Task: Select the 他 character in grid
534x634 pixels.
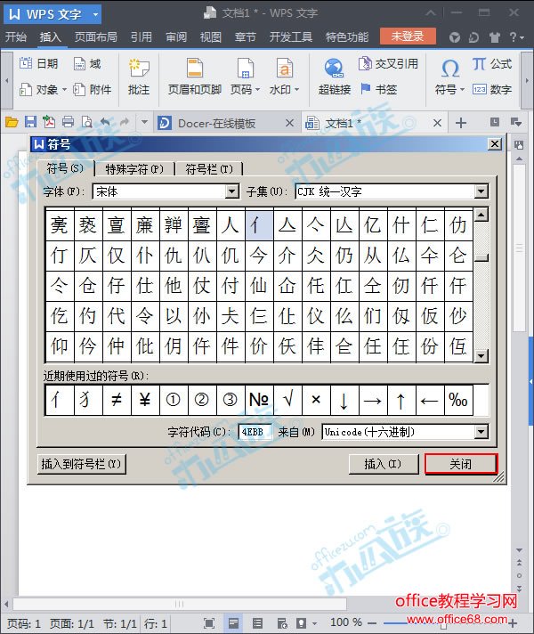Action: [174, 286]
